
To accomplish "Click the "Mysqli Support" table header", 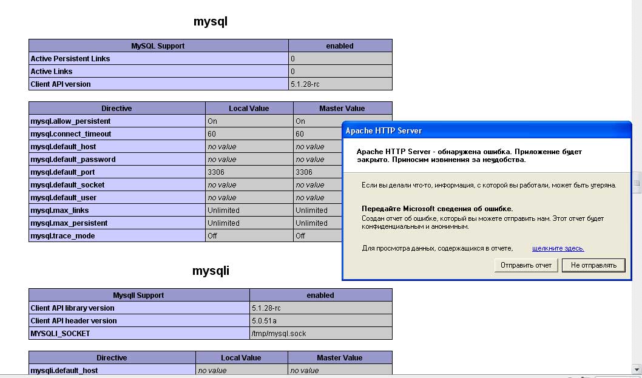I will coord(138,295).
